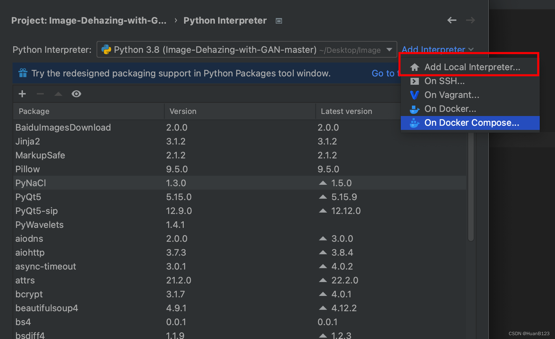Click the back navigation arrow

pos(452,20)
